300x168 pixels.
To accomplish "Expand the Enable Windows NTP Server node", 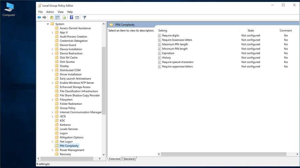I will [x=52, y=83].
